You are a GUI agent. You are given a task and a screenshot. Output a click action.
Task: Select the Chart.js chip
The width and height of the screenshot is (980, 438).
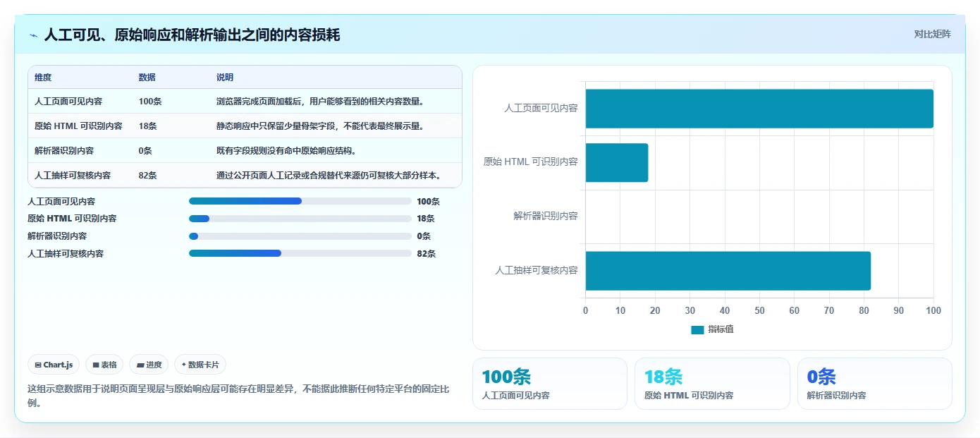coord(54,365)
